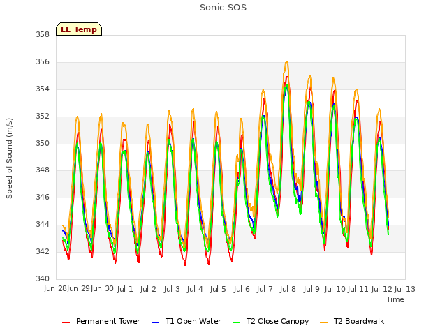Screen dimensions: 447x335
Task: Click the Time x-axis label
Action: pos(395,299)
